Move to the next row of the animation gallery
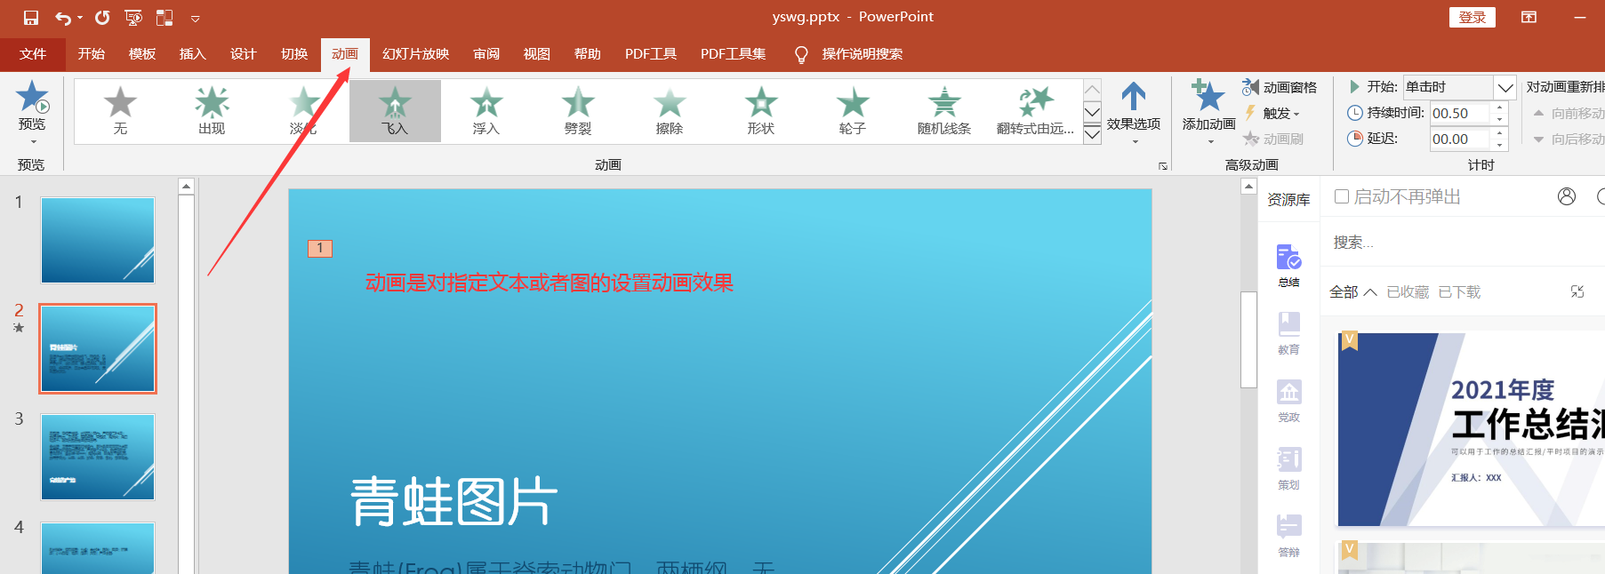Screen dimensions: 1605x574 point(1093,112)
